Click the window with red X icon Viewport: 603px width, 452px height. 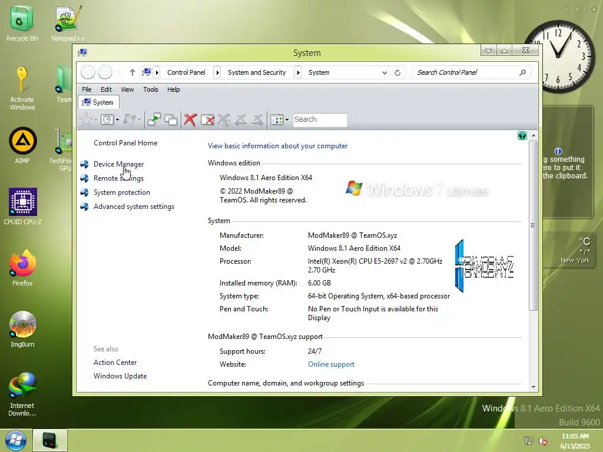(x=208, y=119)
